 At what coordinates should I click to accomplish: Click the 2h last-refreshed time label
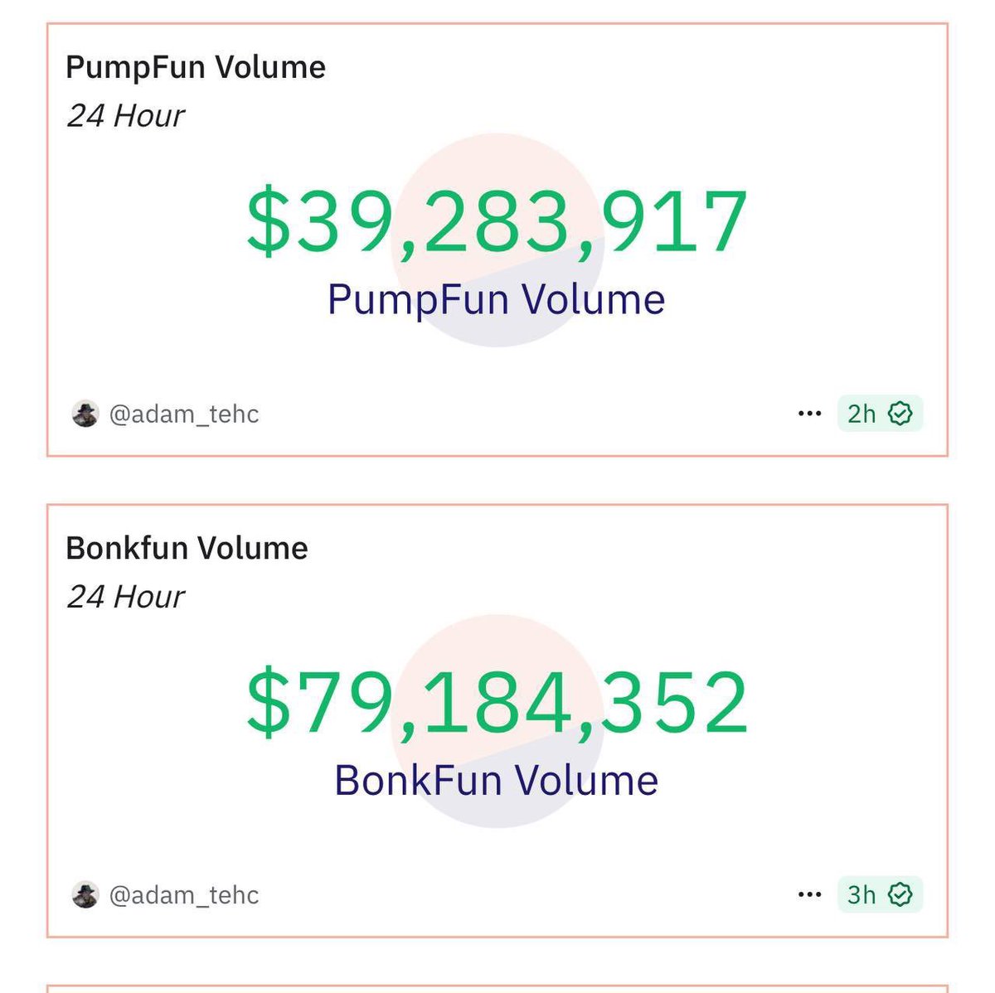(x=862, y=414)
